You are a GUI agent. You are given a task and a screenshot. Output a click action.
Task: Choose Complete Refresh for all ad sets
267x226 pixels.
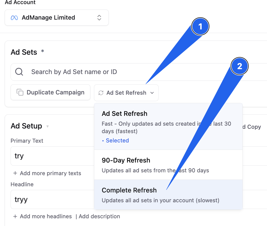point(168,195)
